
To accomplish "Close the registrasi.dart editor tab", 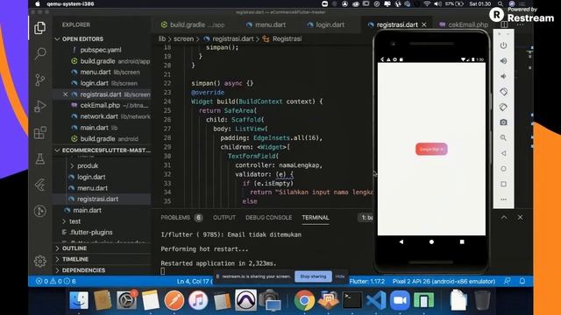I will coord(424,24).
